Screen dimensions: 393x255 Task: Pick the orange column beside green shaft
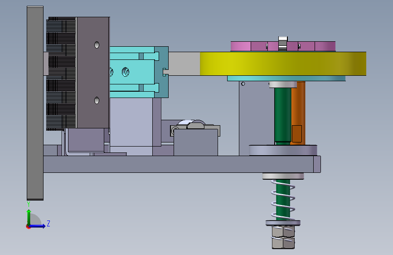click(298, 113)
